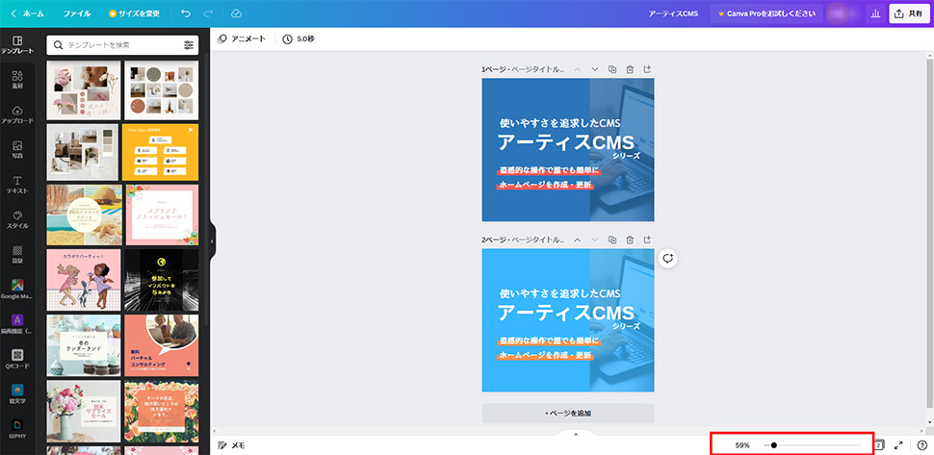The width and height of the screenshot is (934, 455).
Task: Click the Home (ホーム) back button
Action: (x=27, y=13)
